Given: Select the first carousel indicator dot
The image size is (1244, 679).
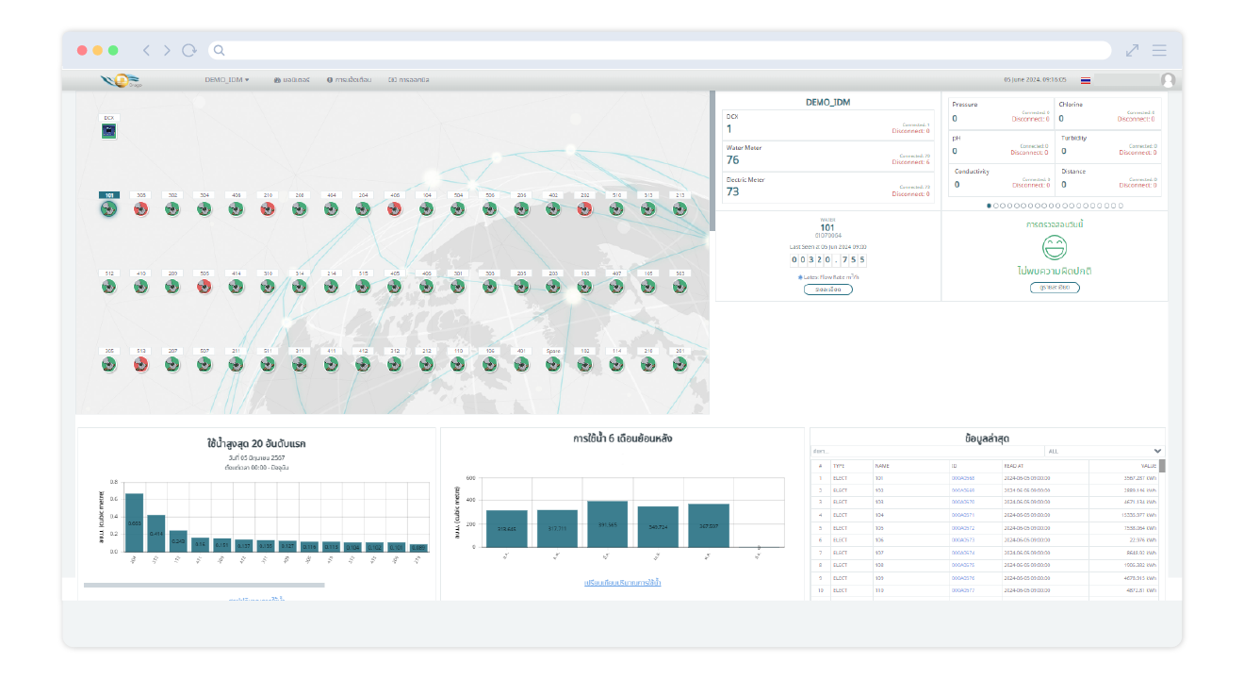Looking at the screenshot, I should click(989, 205).
